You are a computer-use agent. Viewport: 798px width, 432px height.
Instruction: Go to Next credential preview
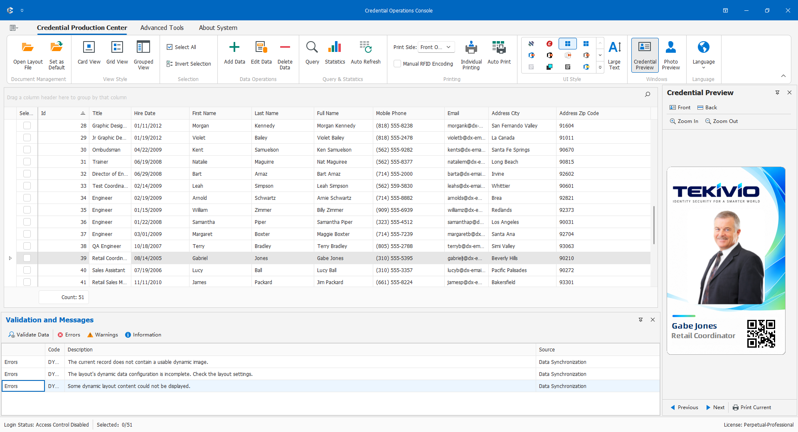(715, 407)
